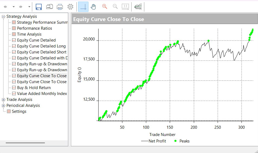Image resolution: width=258 pixels, height=153 pixels.
Task: Expand the Trade Analysis node
Action: (3, 100)
